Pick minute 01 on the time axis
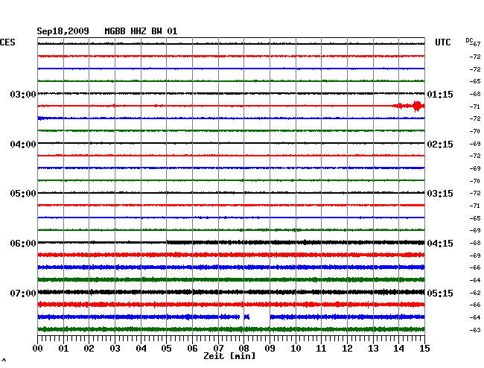 point(63,348)
